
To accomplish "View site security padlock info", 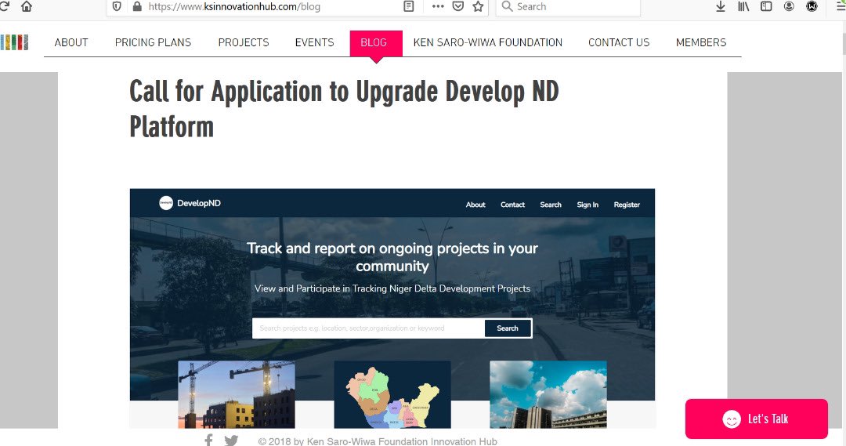I will point(137,6).
